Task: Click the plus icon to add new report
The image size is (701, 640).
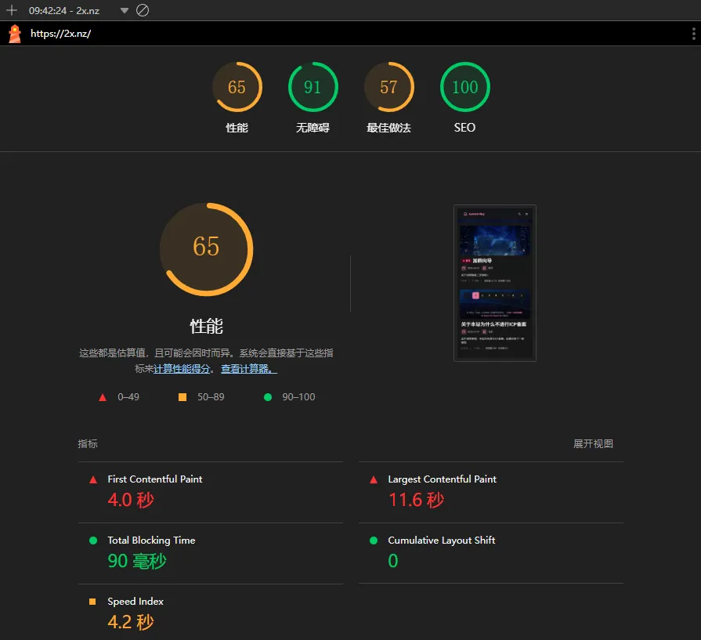Action: [12, 10]
